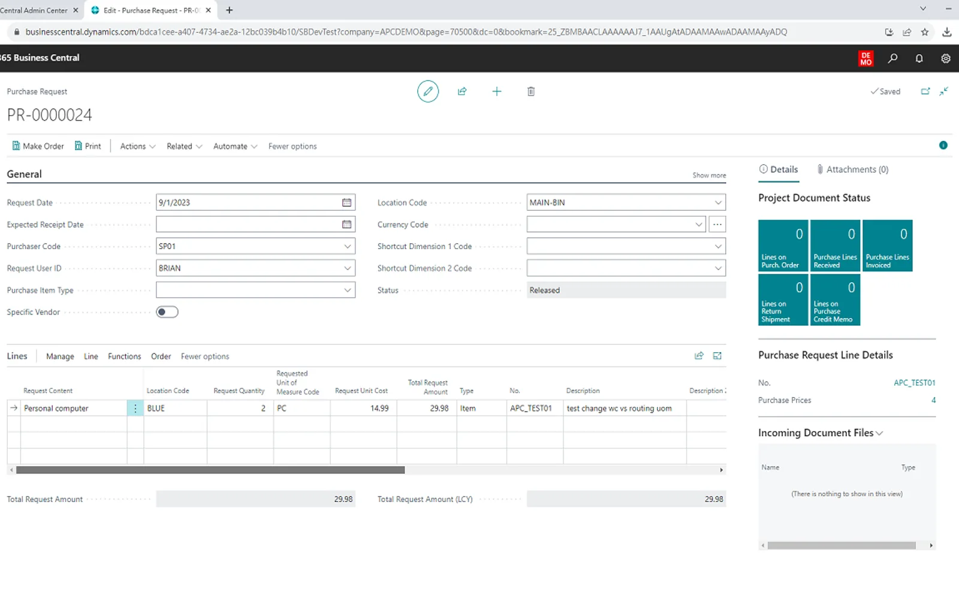The image size is (959, 599).
Task: Open Request Date calendar picker
Action: pyautogui.click(x=346, y=202)
